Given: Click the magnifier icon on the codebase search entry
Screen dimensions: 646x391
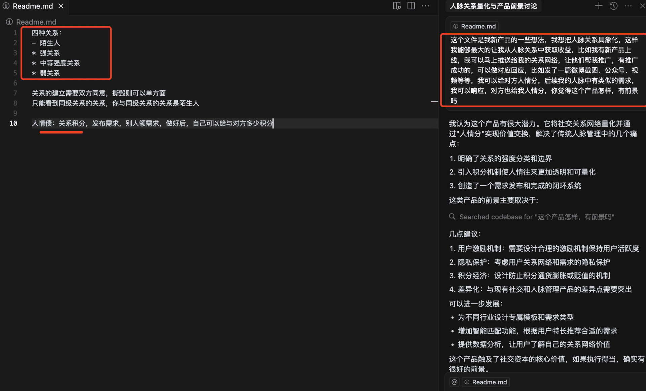Looking at the screenshot, I should (x=452, y=216).
